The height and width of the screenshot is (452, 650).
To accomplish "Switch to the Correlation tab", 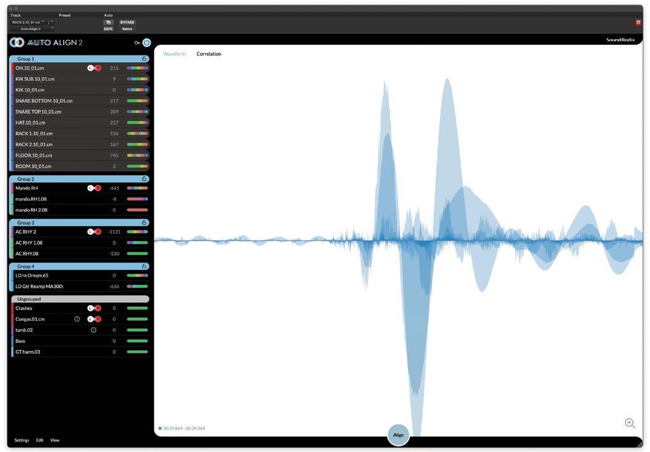I will pyautogui.click(x=209, y=54).
